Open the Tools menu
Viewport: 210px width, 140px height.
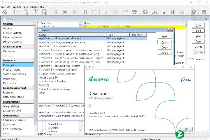point(26,7)
